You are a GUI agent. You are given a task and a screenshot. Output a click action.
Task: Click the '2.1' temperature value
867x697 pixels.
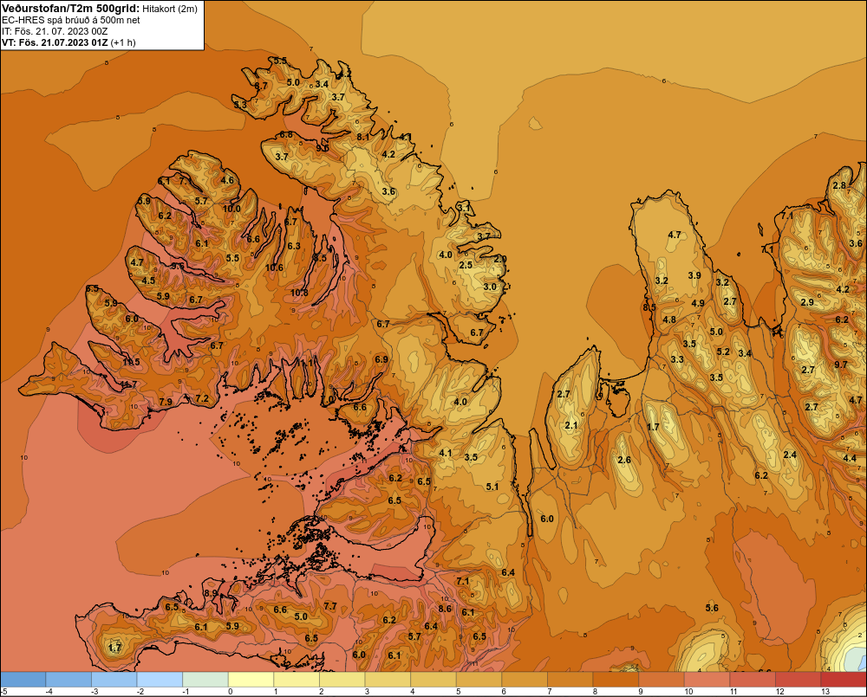click(x=571, y=425)
